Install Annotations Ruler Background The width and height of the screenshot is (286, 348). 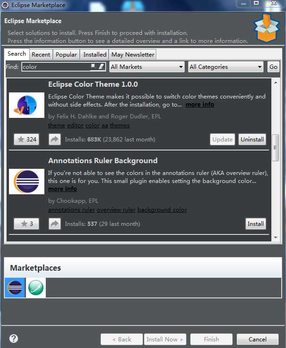pos(256,224)
